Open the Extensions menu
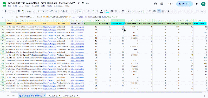208x98 pixels. click(x=58, y=6)
